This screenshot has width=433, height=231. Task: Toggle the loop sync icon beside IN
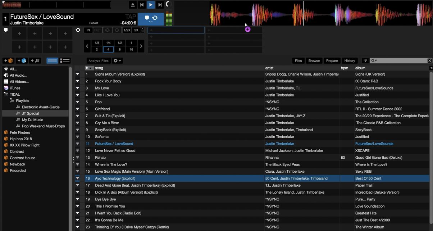[x=78, y=30]
